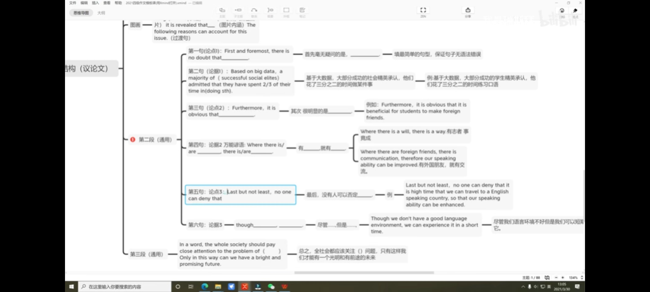The width and height of the screenshot is (650, 292).
Task: Select the 图画 topic node
Action: (x=135, y=25)
